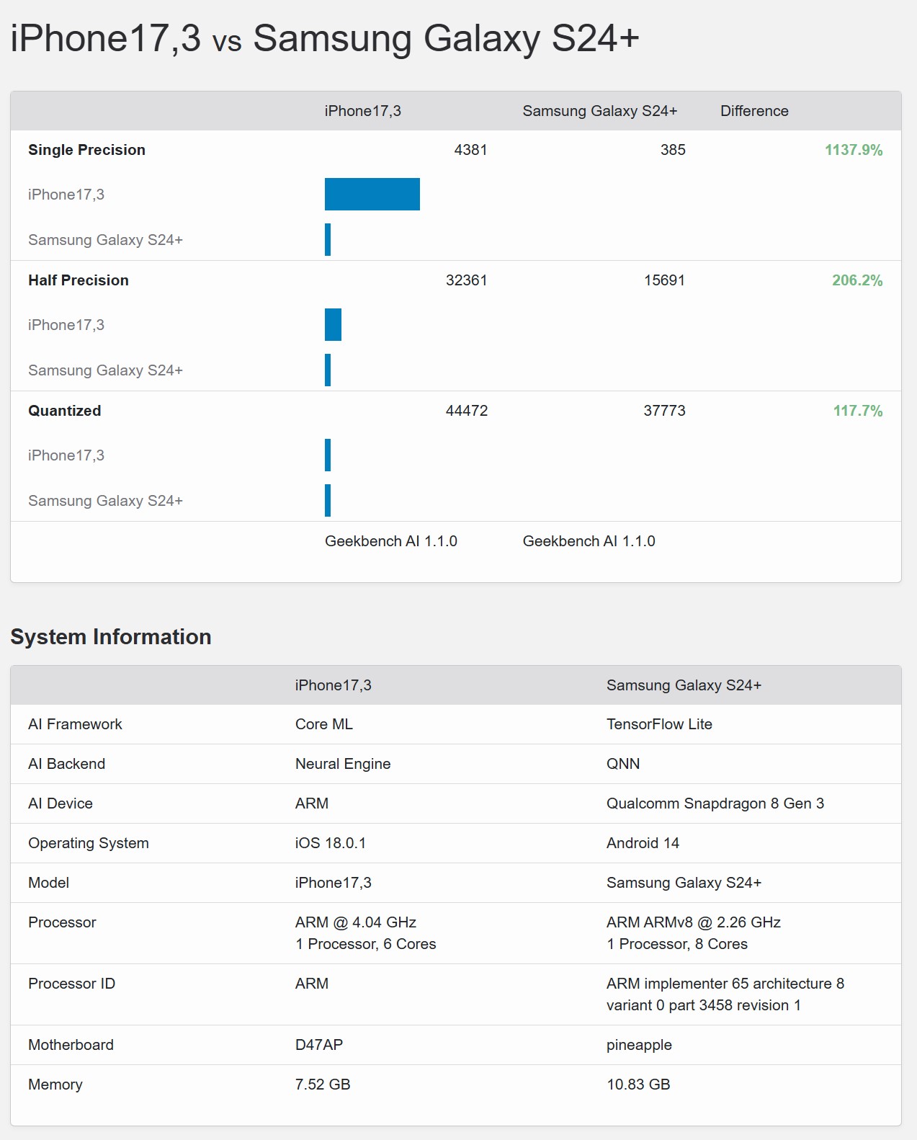Select the 1137.9% difference value
Viewport: 917px width, 1140px height.
[853, 150]
